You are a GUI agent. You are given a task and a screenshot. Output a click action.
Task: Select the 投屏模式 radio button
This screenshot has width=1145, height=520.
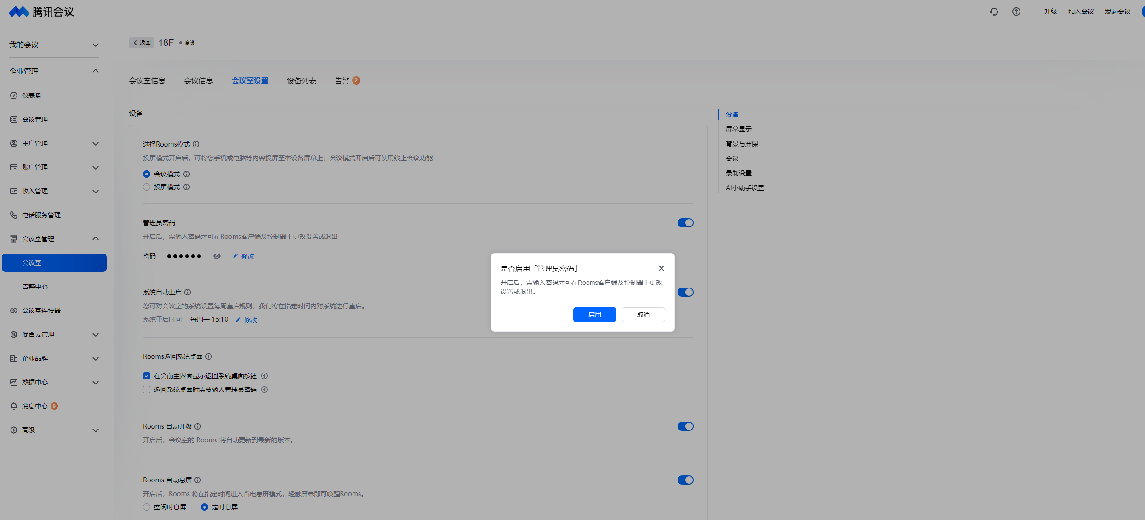[147, 187]
